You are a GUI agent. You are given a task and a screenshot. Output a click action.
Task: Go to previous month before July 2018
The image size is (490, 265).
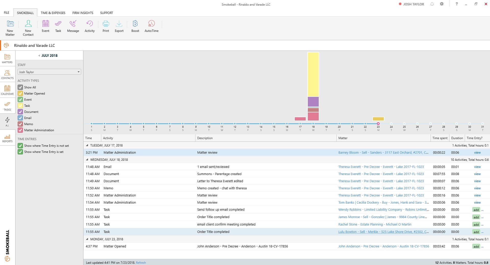39,56
